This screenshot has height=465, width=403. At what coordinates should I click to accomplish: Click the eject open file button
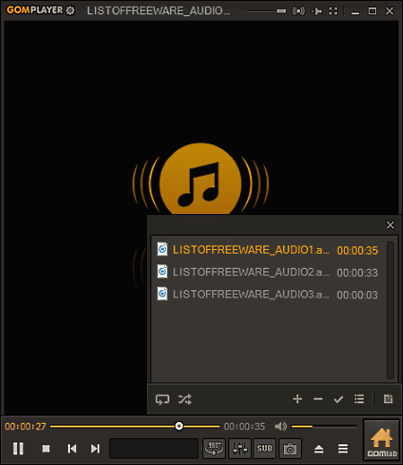tap(319, 449)
